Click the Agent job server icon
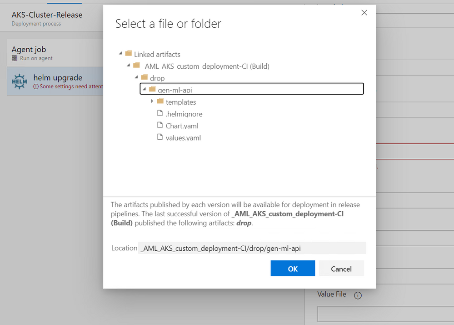 click(14, 58)
